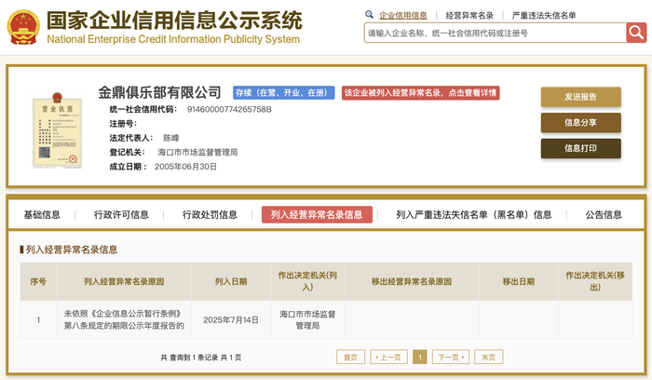
Task: Click registration authority 海口市市场监督管理局
Action: (197, 152)
